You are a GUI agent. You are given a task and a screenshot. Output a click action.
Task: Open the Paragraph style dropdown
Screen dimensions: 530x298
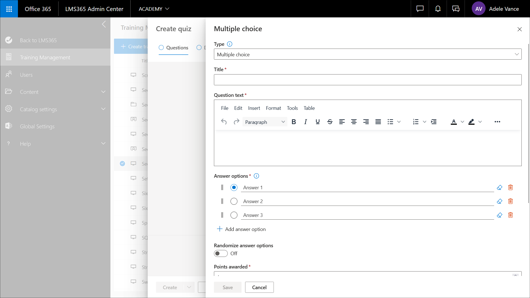(264, 122)
